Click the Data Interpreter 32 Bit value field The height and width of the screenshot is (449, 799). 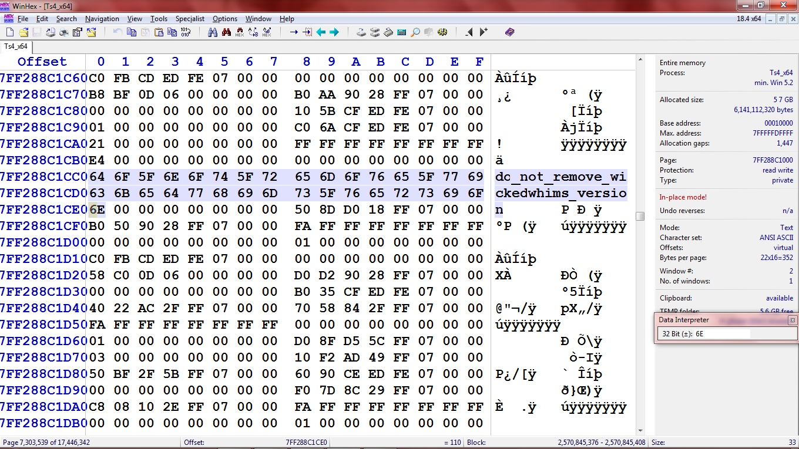721,333
